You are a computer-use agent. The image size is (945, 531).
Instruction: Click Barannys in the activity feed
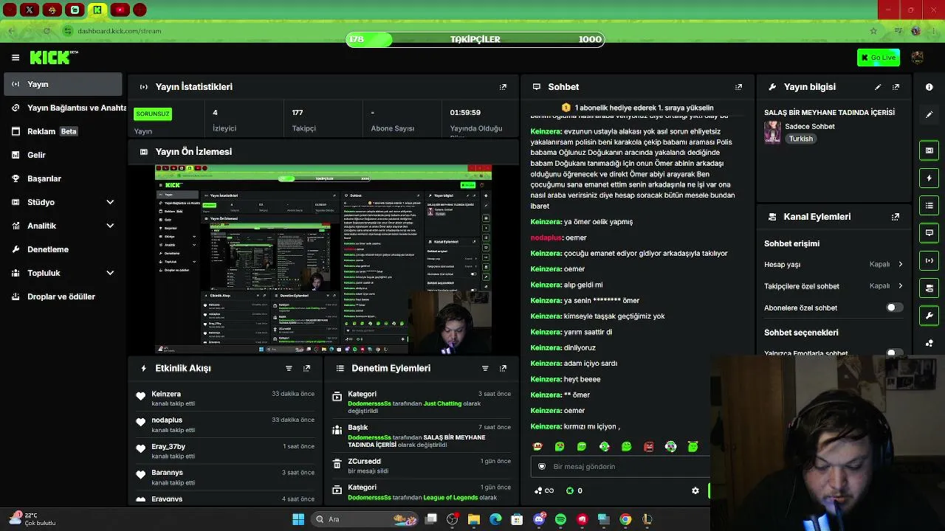click(167, 473)
